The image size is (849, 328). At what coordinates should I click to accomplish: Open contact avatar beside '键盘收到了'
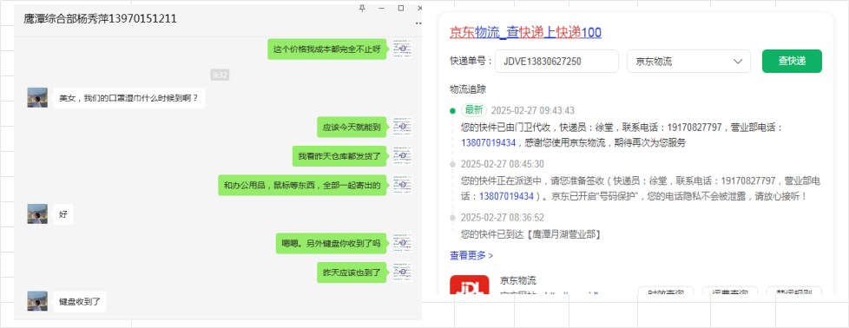(x=37, y=301)
